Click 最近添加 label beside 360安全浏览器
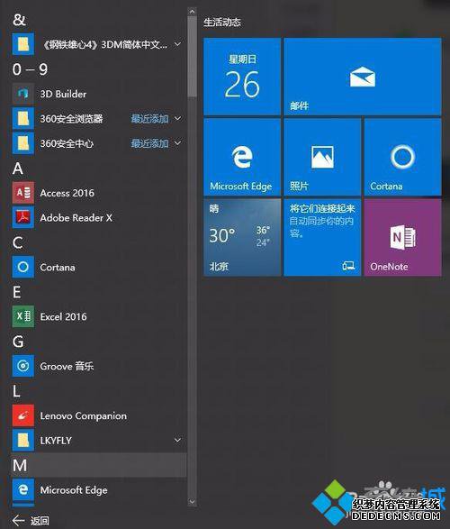This screenshot has height=529, width=450. (x=149, y=118)
